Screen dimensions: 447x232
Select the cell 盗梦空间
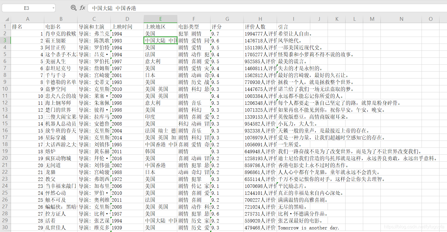61,89
